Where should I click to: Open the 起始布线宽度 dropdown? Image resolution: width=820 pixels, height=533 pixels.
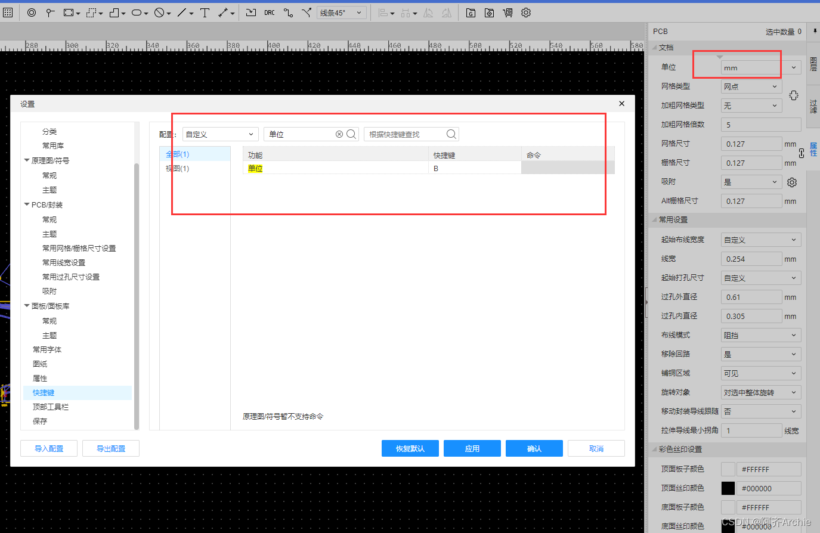[761, 240]
